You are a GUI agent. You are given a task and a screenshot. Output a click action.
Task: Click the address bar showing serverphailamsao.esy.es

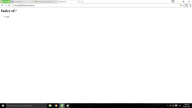point(95,5)
